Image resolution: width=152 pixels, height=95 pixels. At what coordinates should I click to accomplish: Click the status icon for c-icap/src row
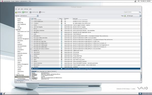tap(62, 23)
